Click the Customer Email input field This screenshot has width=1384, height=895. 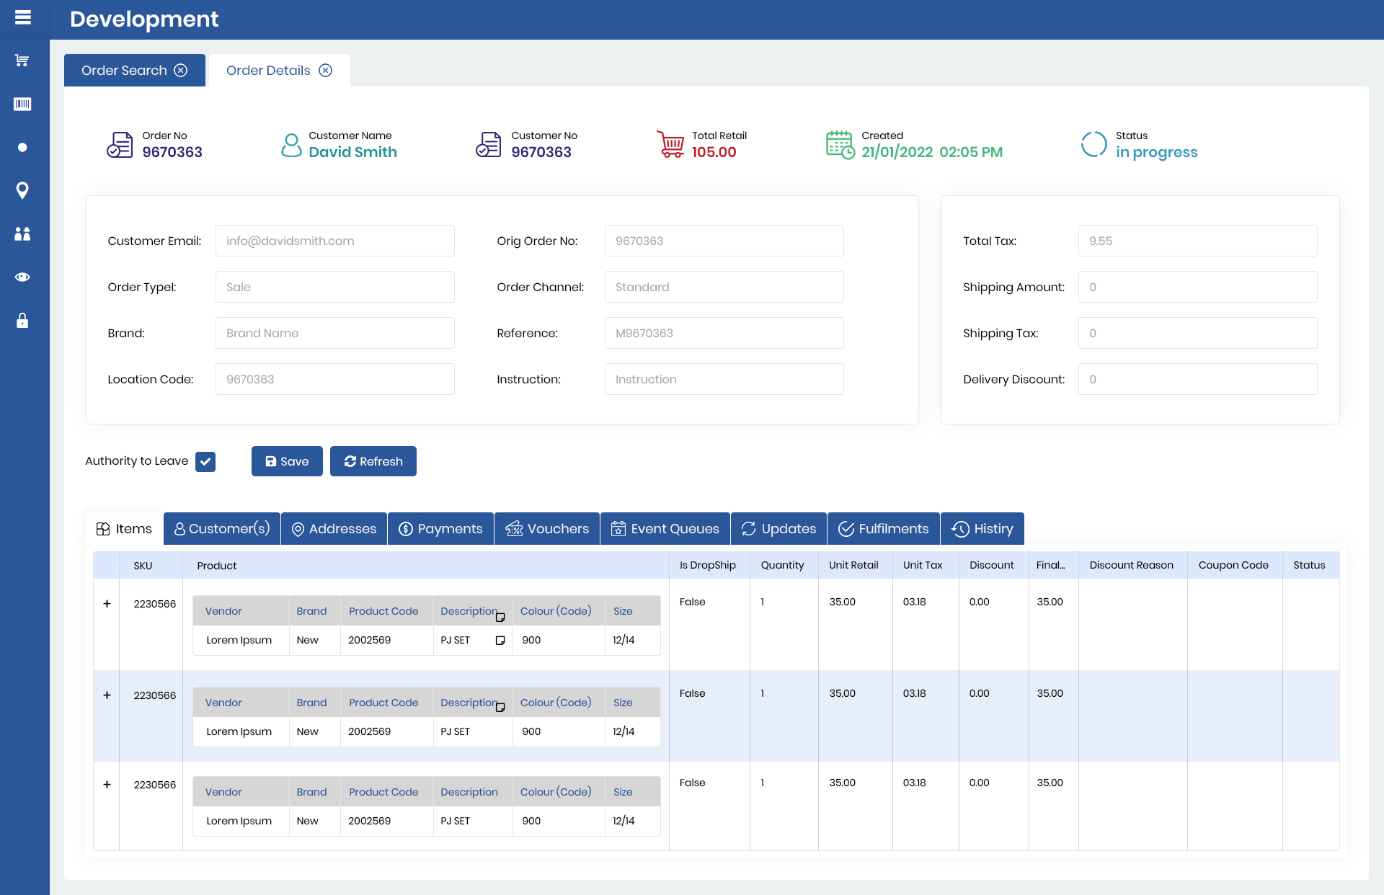pos(334,241)
